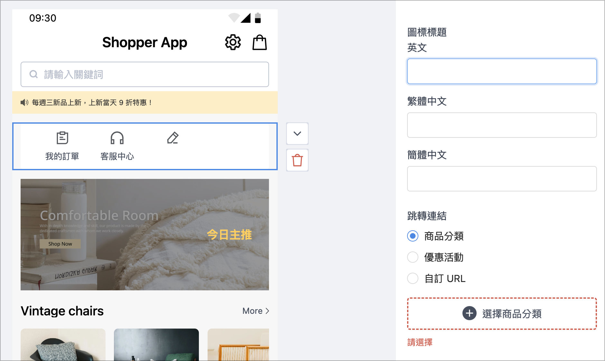Click the search magnifier icon

click(x=33, y=74)
